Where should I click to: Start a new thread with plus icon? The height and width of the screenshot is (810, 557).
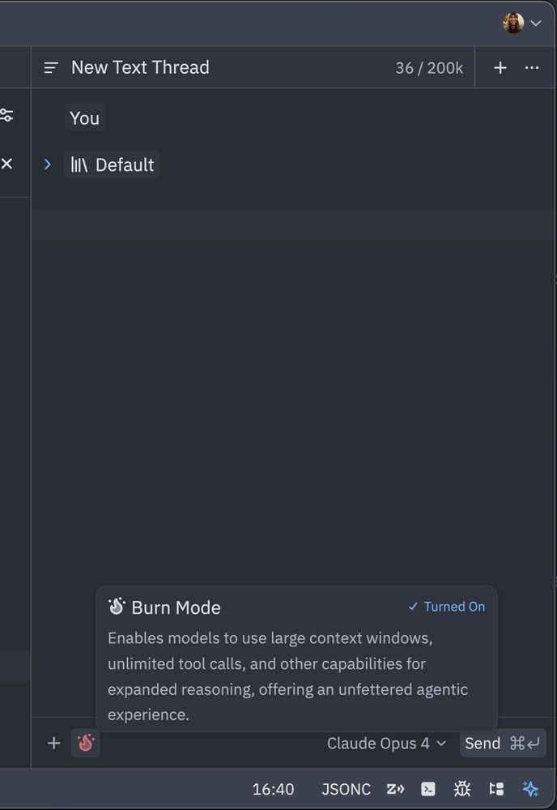click(x=500, y=68)
